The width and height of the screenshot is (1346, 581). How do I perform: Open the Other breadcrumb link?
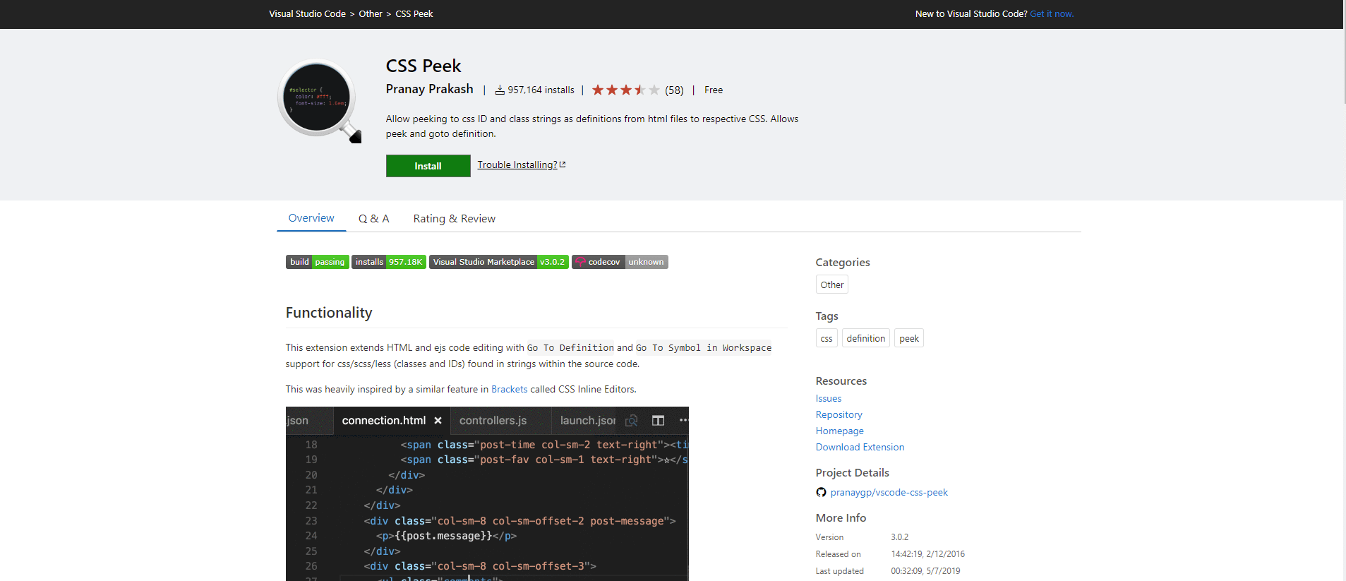371,13
